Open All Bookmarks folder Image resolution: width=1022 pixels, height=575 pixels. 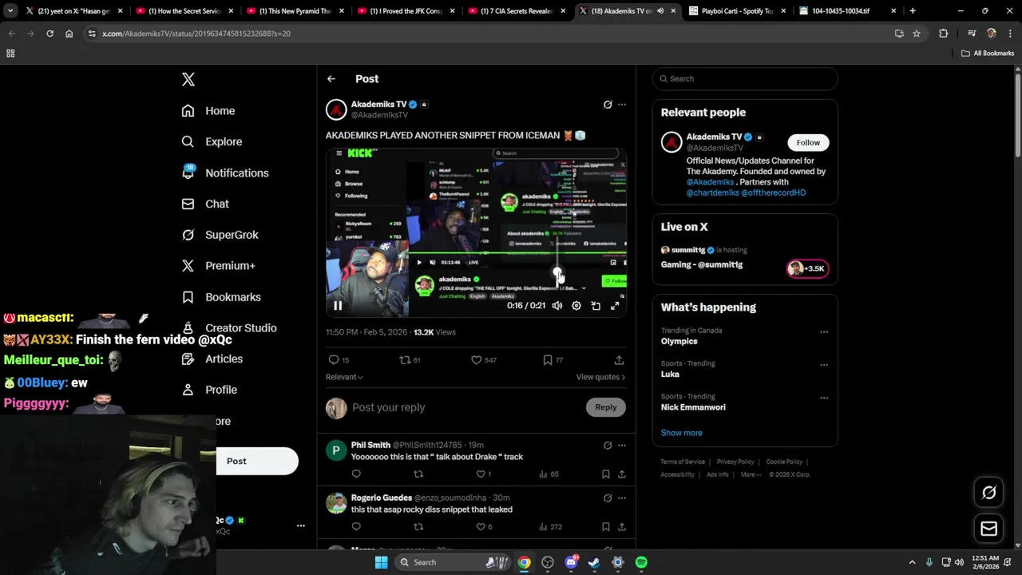pos(988,54)
